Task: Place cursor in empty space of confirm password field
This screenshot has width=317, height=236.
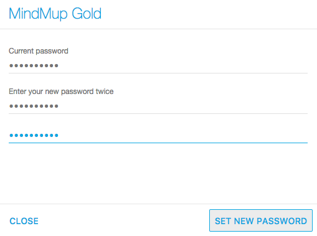Action: point(182,136)
